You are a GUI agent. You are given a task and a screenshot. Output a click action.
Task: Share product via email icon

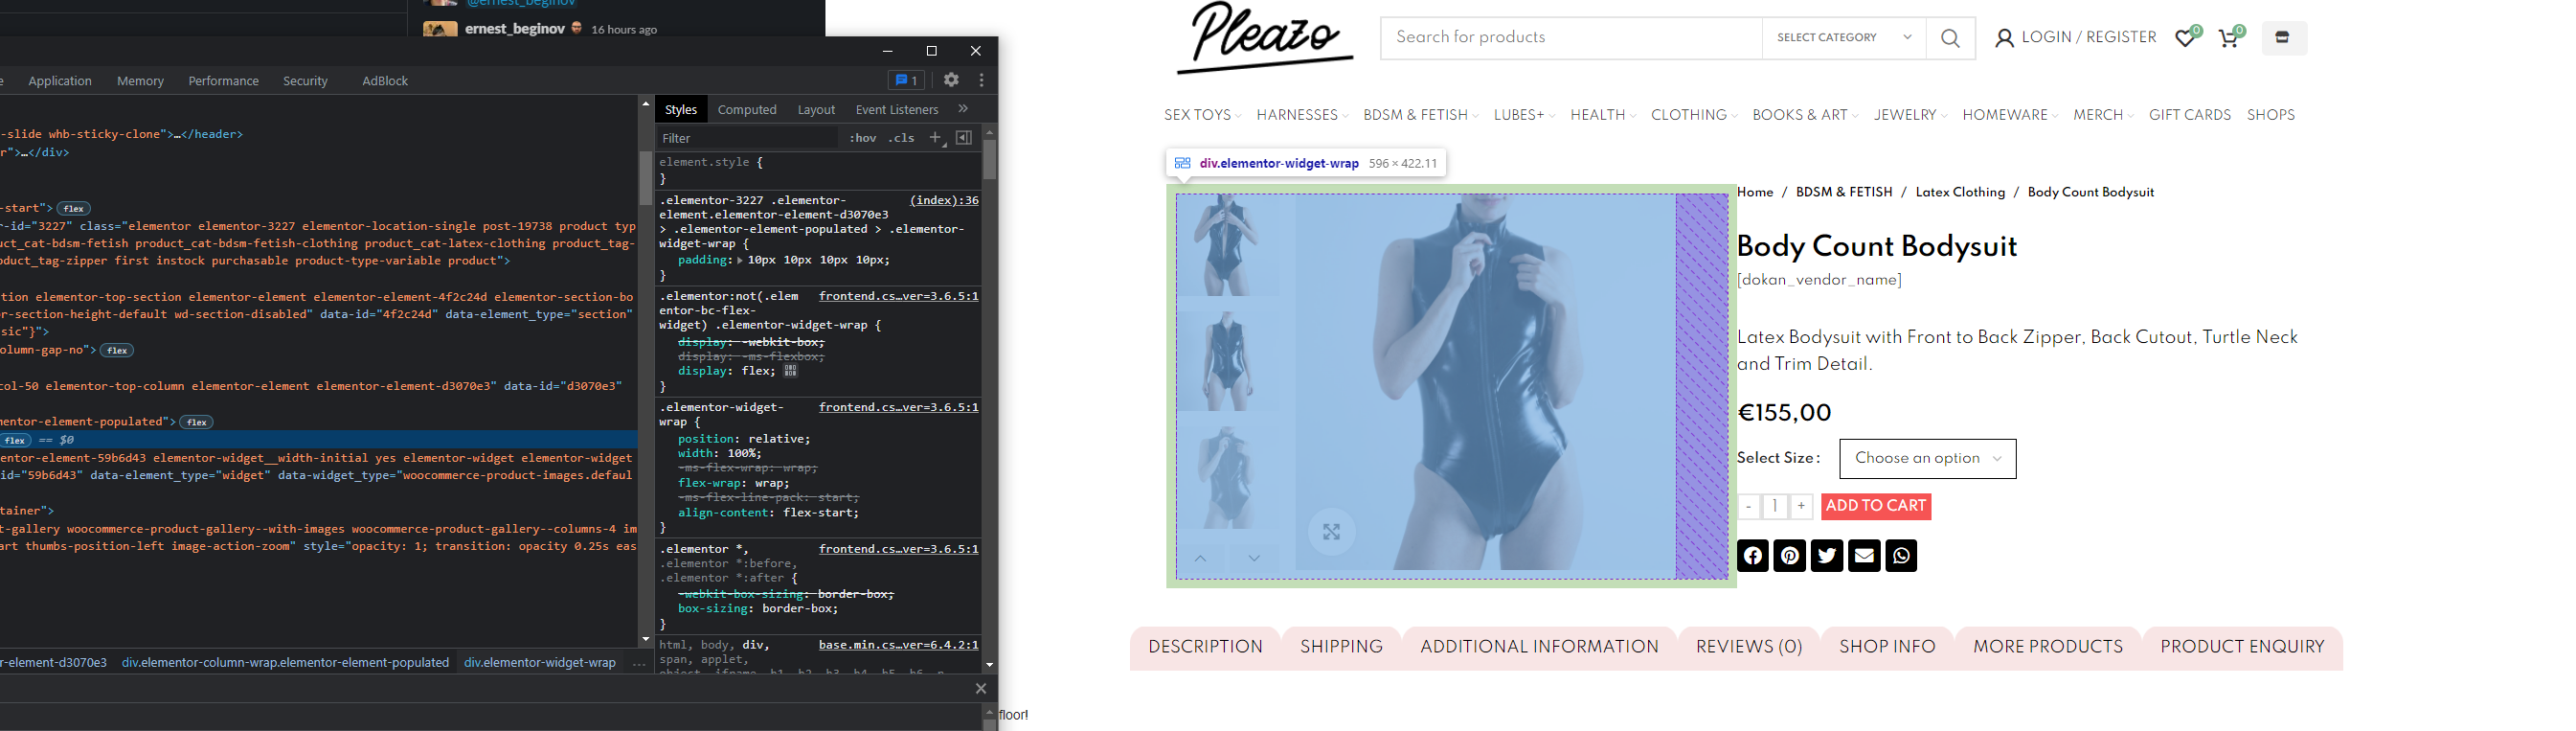(1864, 556)
